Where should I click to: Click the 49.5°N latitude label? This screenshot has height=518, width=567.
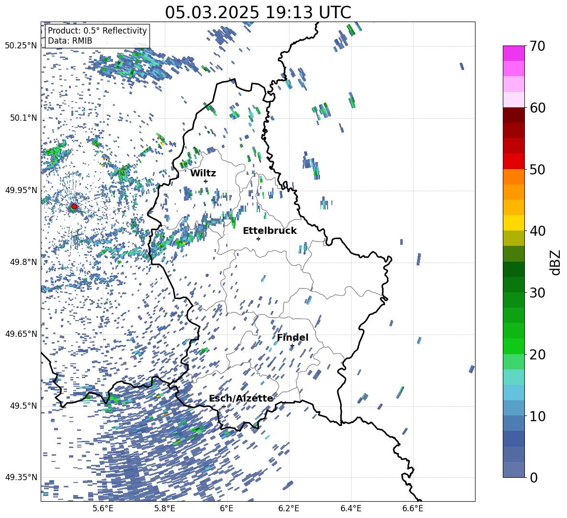pos(23,406)
